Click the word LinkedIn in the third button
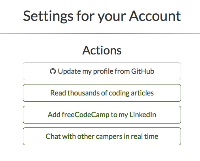 click(x=143, y=114)
